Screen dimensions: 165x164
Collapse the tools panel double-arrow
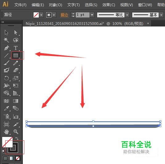[x=3, y=22]
